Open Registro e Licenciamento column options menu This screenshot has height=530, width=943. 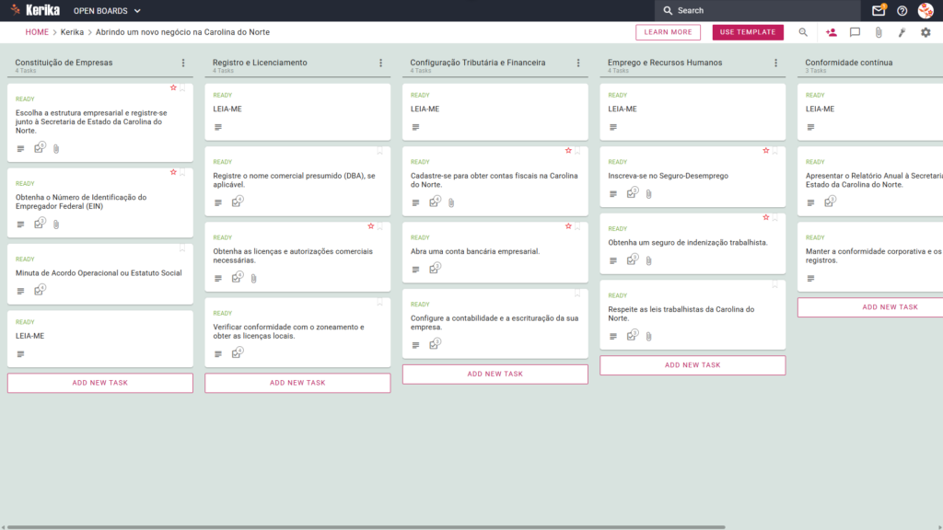click(380, 63)
